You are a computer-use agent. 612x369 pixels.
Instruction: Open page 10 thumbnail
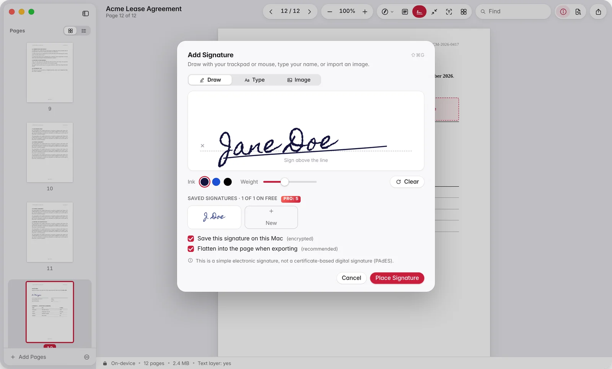(x=50, y=152)
